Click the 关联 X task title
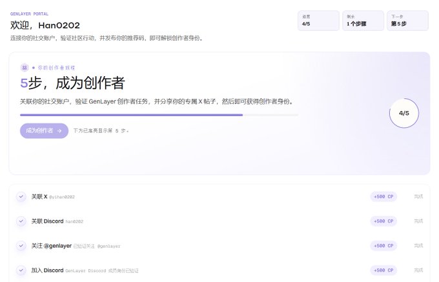 tap(39, 197)
